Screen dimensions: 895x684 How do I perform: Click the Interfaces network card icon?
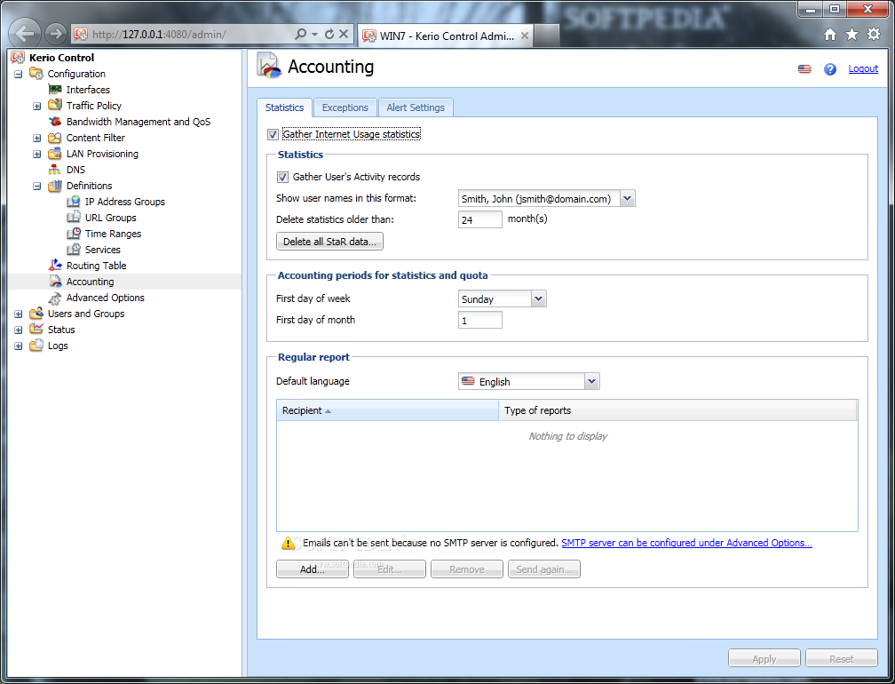point(55,90)
